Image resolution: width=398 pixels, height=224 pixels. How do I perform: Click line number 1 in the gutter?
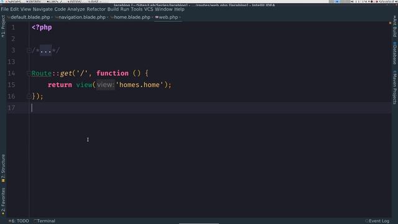pyautogui.click(x=13, y=27)
